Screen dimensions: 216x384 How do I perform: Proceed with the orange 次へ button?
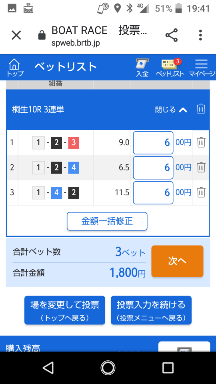(x=177, y=261)
